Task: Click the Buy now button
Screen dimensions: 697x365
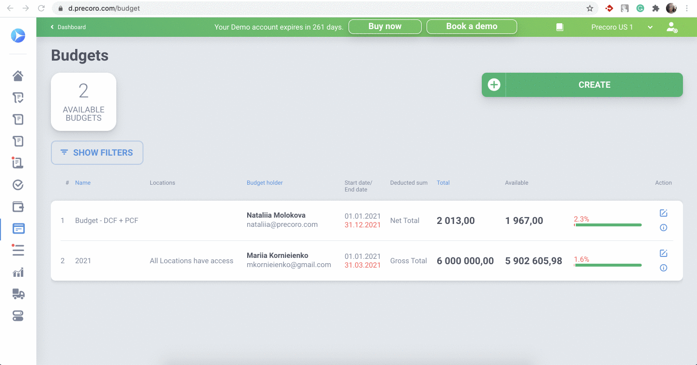Action: [x=385, y=27]
